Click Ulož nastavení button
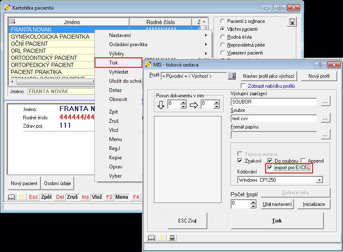Screen dimensions: 343x252 [x=277, y=204]
